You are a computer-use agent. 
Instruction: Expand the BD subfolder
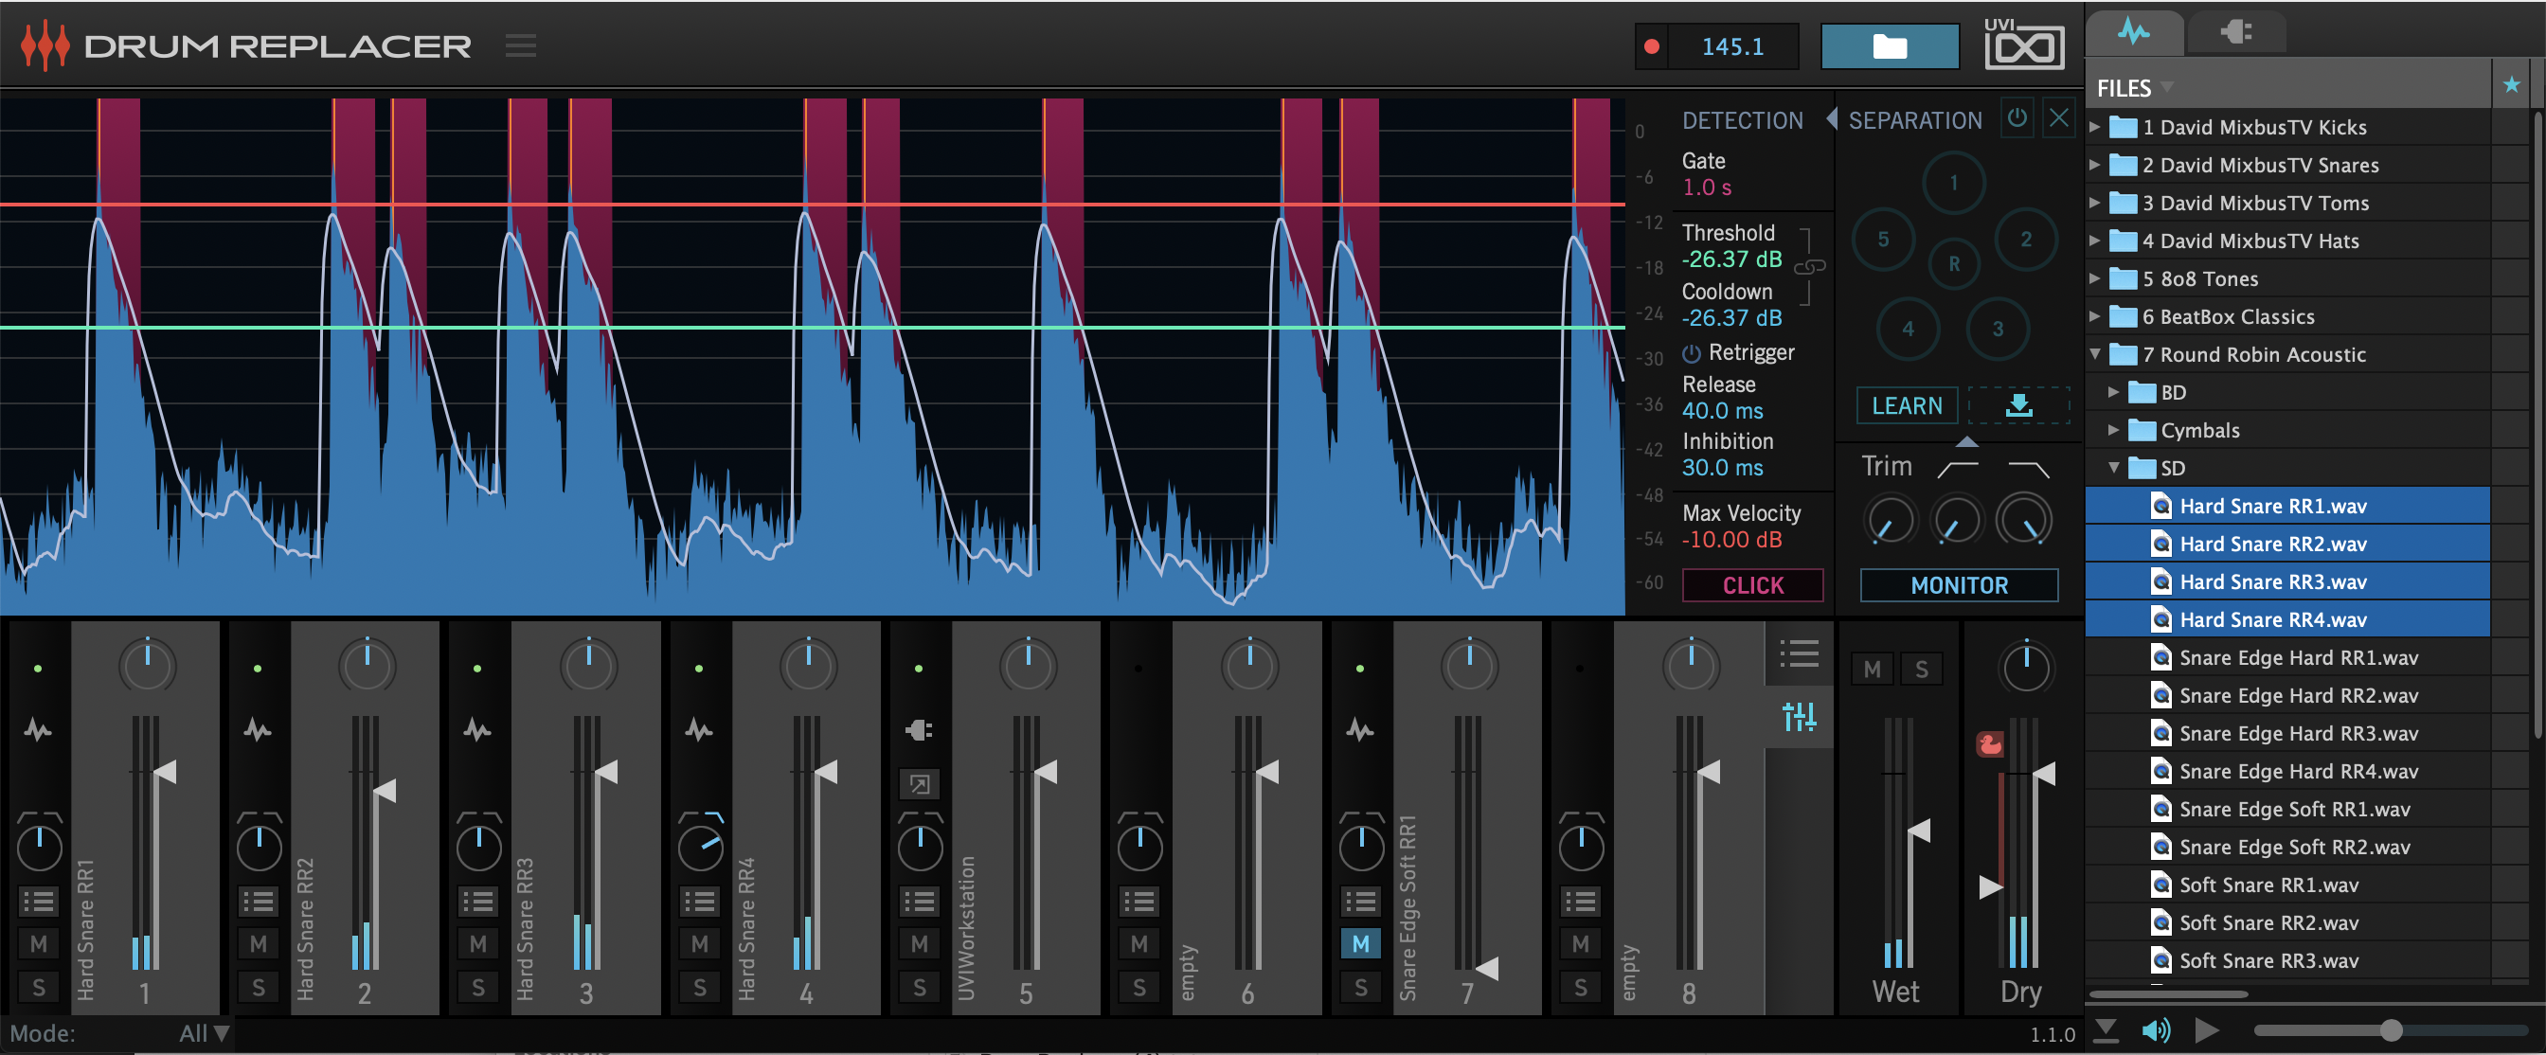click(2113, 392)
